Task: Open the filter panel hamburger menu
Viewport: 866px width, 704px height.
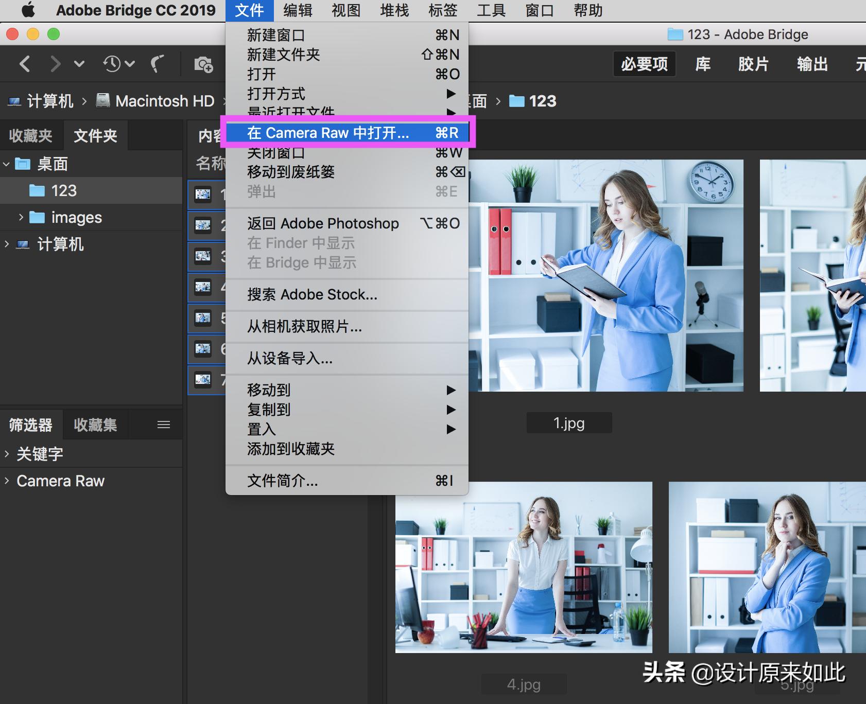Action: [x=164, y=425]
